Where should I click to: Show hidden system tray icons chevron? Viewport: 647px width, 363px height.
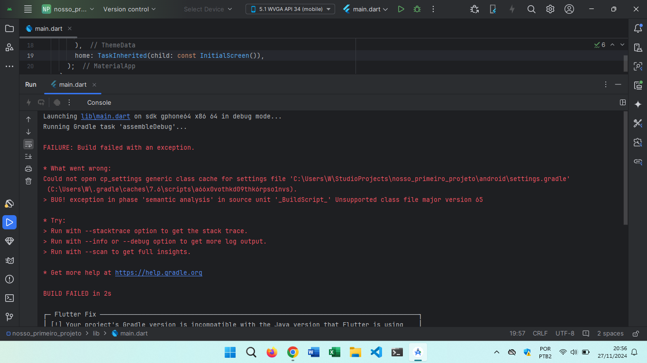[x=497, y=352]
